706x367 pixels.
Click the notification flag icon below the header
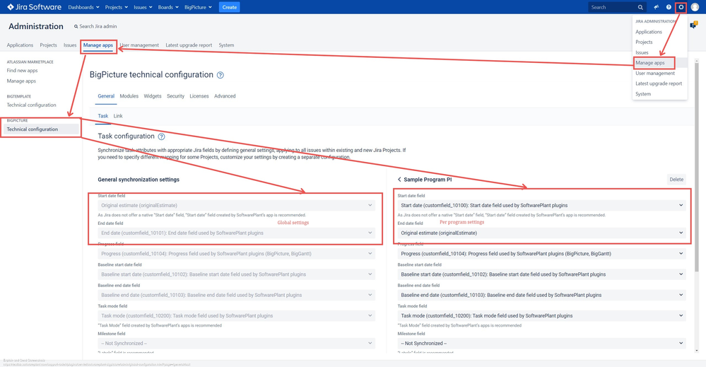point(694,25)
